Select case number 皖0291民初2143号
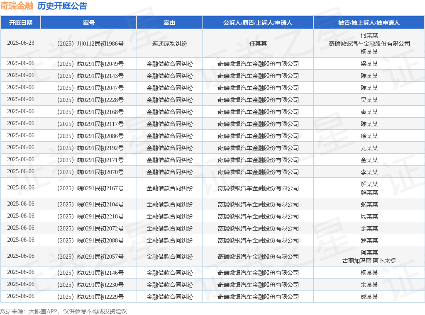425x315 pixels. [x=90, y=76]
